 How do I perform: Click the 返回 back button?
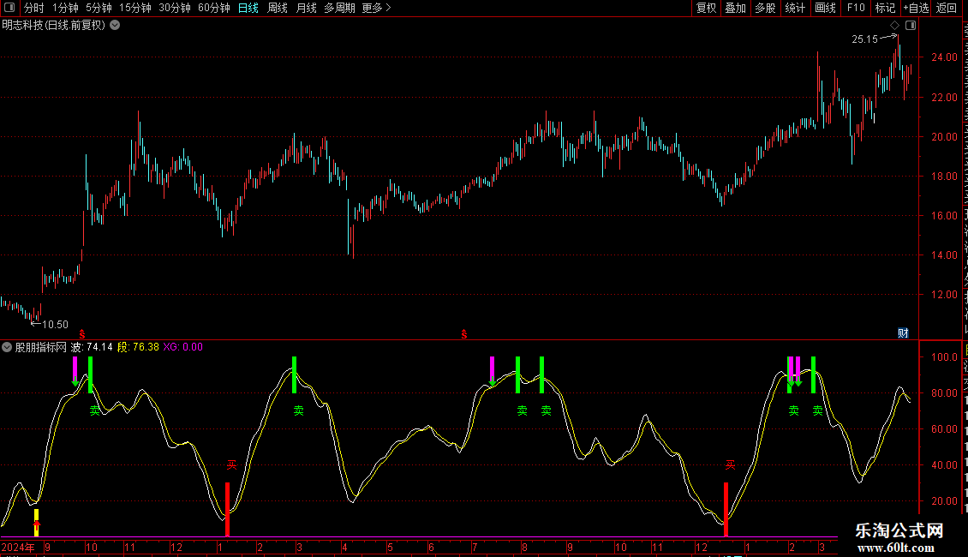pyautogui.click(x=946, y=8)
